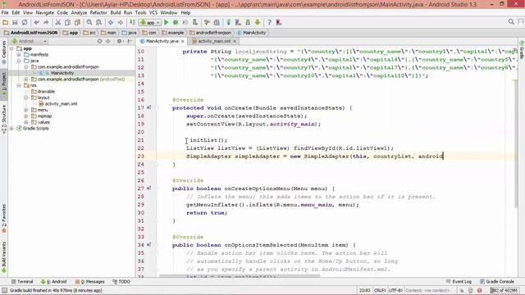Open the Navigate menu

coord(44,13)
